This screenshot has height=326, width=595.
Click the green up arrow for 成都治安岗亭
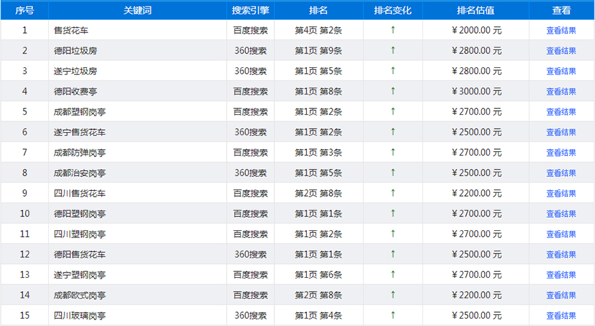coord(393,173)
